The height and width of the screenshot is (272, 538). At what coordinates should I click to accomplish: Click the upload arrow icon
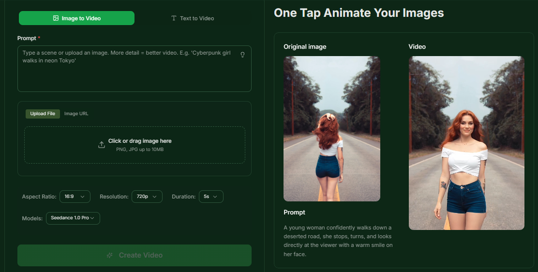coord(101,145)
